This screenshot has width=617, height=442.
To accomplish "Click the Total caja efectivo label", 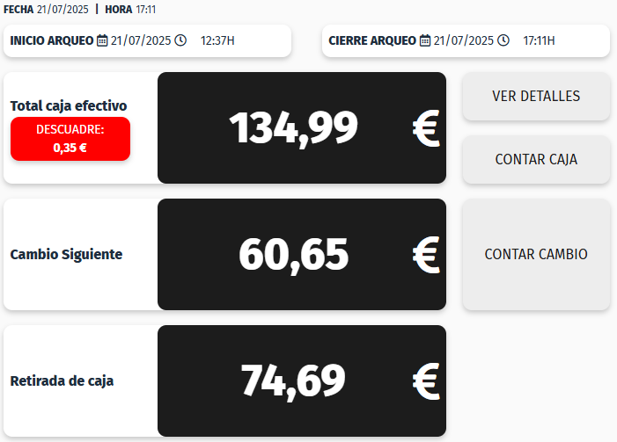I will pos(69,105).
